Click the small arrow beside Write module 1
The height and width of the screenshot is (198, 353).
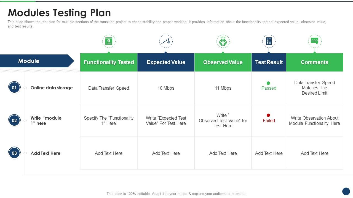tap(25, 120)
